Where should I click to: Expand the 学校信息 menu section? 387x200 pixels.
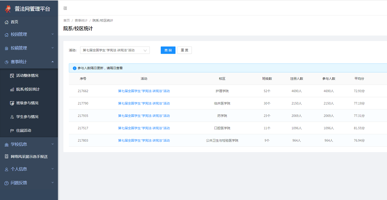[29, 144]
